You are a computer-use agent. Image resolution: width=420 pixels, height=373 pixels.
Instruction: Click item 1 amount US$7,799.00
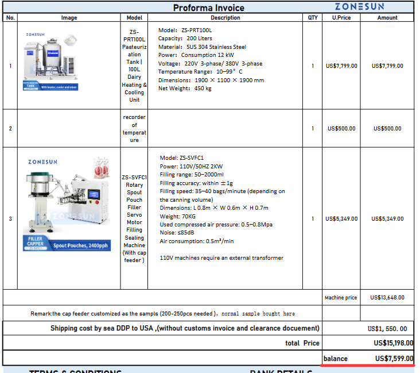point(387,66)
